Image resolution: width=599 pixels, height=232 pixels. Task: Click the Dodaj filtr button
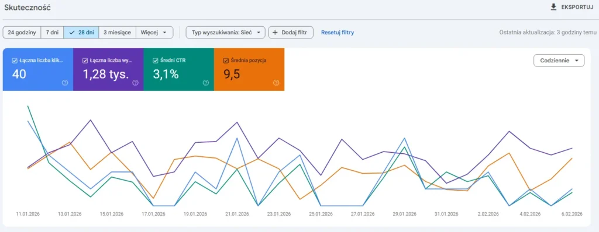point(291,33)
